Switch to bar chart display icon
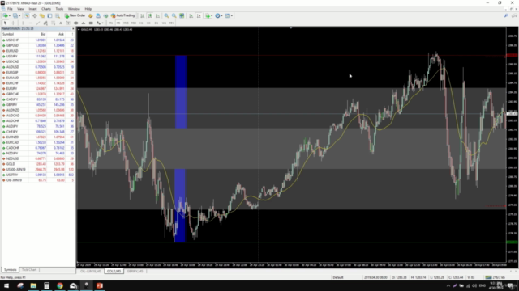The image size is (519, 291). [143, 15]
